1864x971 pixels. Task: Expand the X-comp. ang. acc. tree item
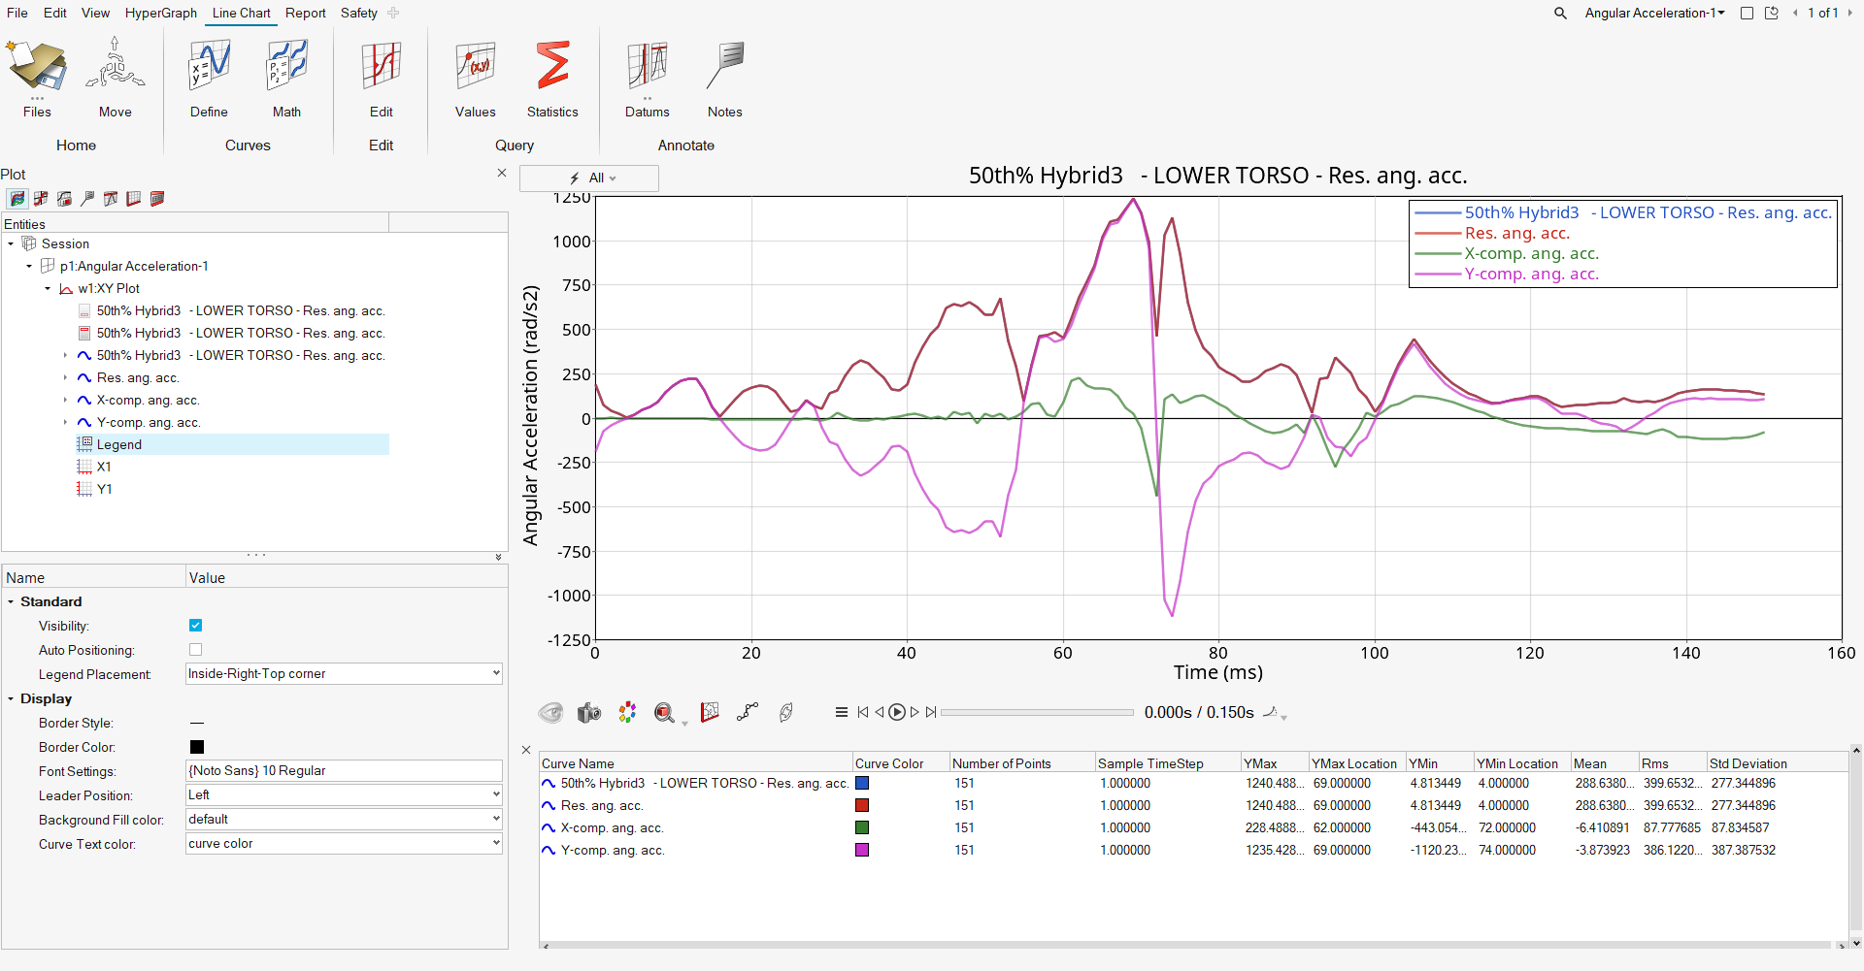(65, 401)
